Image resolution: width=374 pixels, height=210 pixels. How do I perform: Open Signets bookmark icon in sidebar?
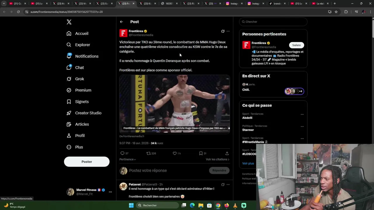(69, 101)
